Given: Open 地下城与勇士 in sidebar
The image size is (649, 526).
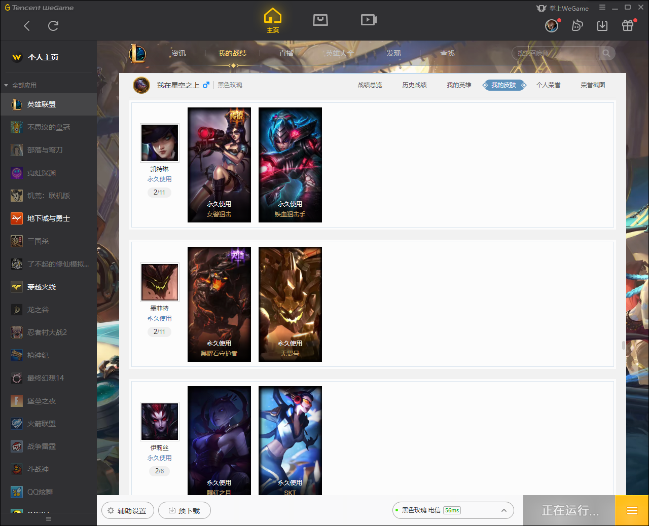Looking at the screenshot, I should [48, 218].
